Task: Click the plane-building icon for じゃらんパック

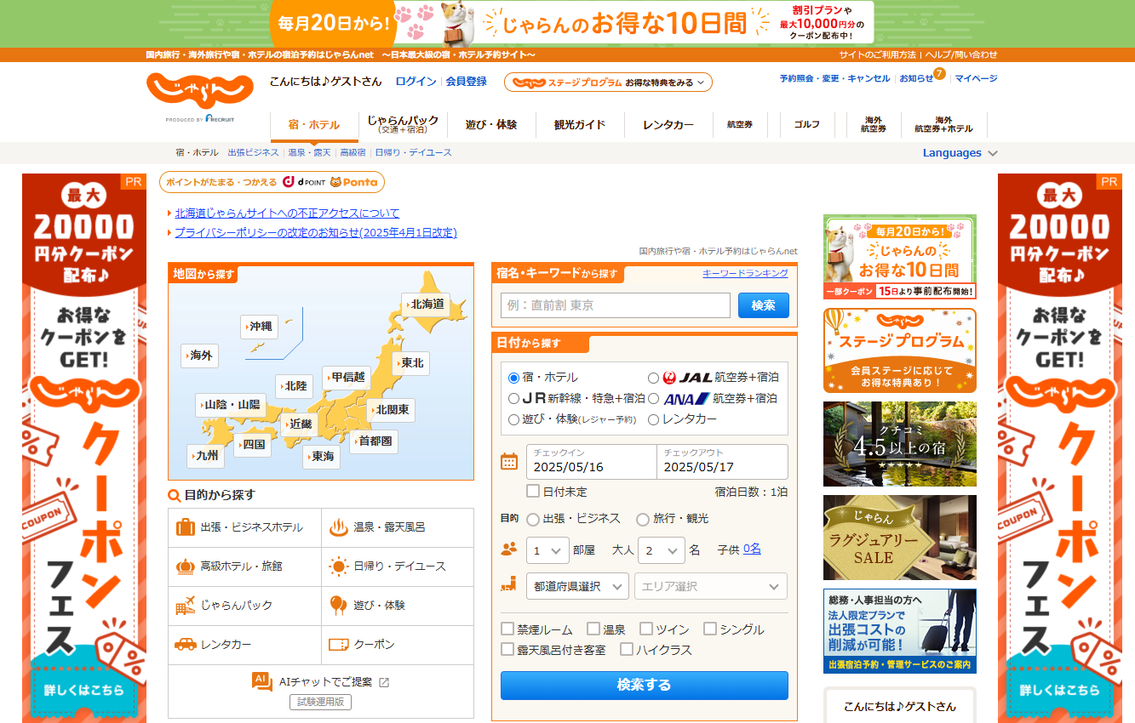Action: click(185, 606)
